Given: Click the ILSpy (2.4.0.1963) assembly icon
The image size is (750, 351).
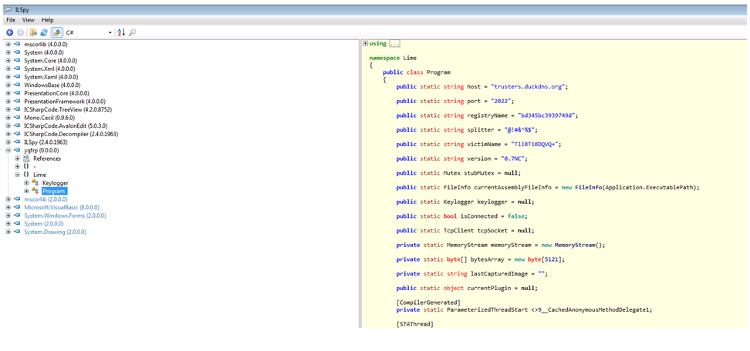Looking at the screenshot, I should click(x=17, y=142).
